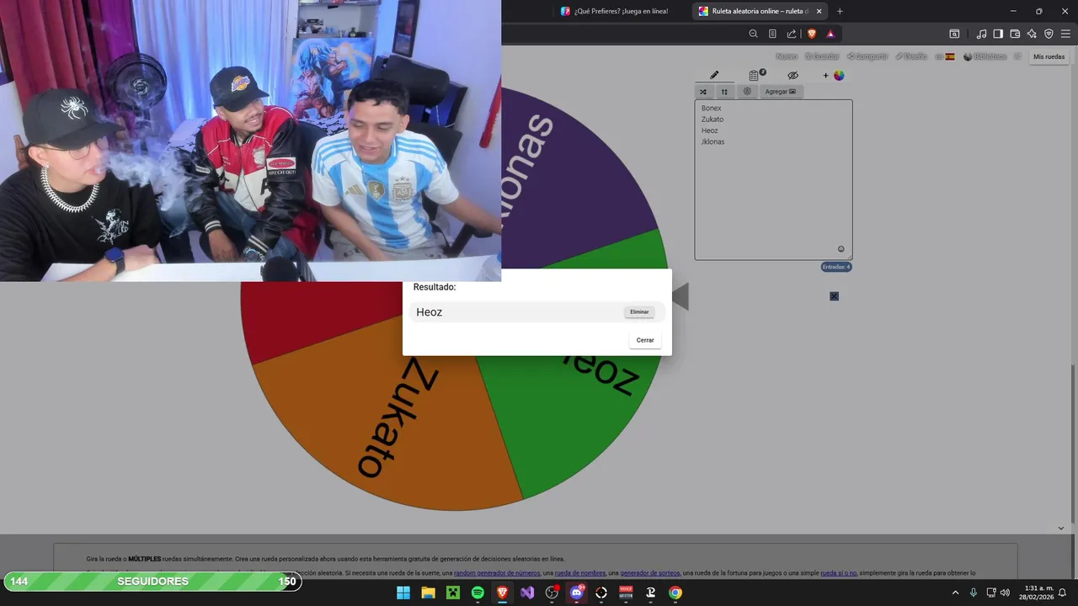Click the page scroll down arrow
The width and height of the screenshot is (1078, 606).
1061,528
